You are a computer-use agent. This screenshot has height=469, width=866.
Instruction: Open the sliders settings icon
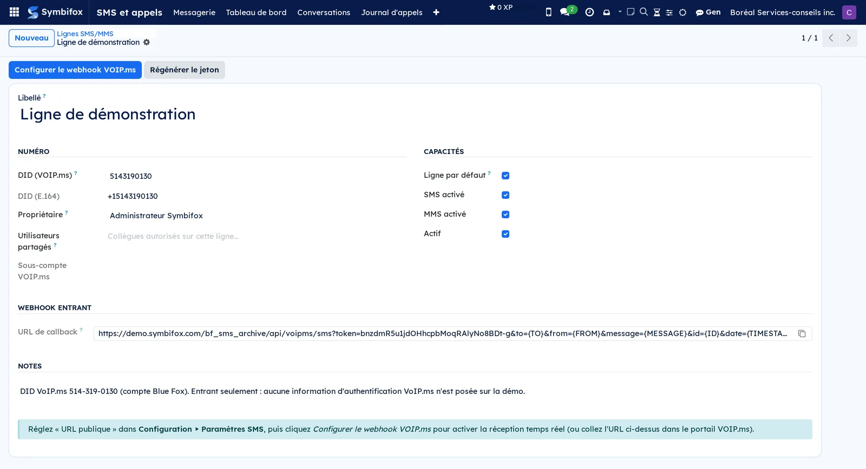tap(670, 12)
